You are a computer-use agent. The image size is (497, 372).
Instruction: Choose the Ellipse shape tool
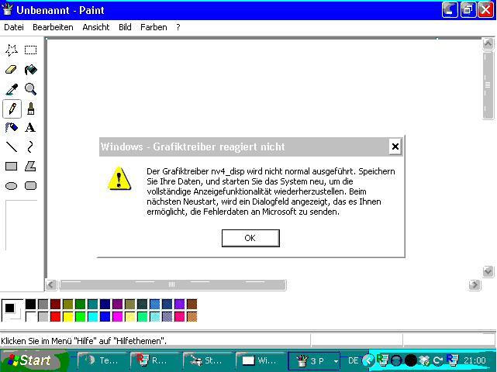tap(12, 186)
